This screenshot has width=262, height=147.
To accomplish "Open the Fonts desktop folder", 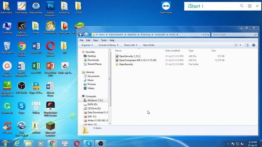I will pyautogui.click(x=78, y=8).
